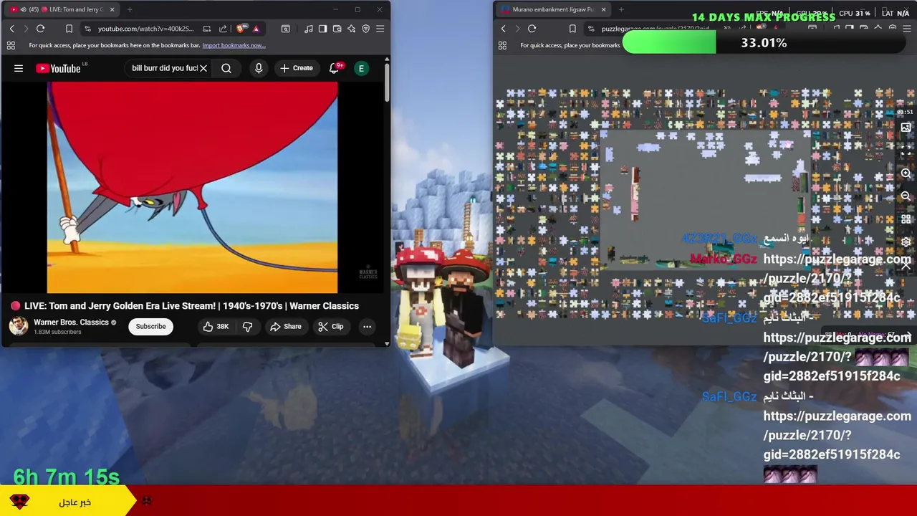Reload the puzzlegarage page
917x516 pixels.
pyautogui.click(x=532, y=29)
